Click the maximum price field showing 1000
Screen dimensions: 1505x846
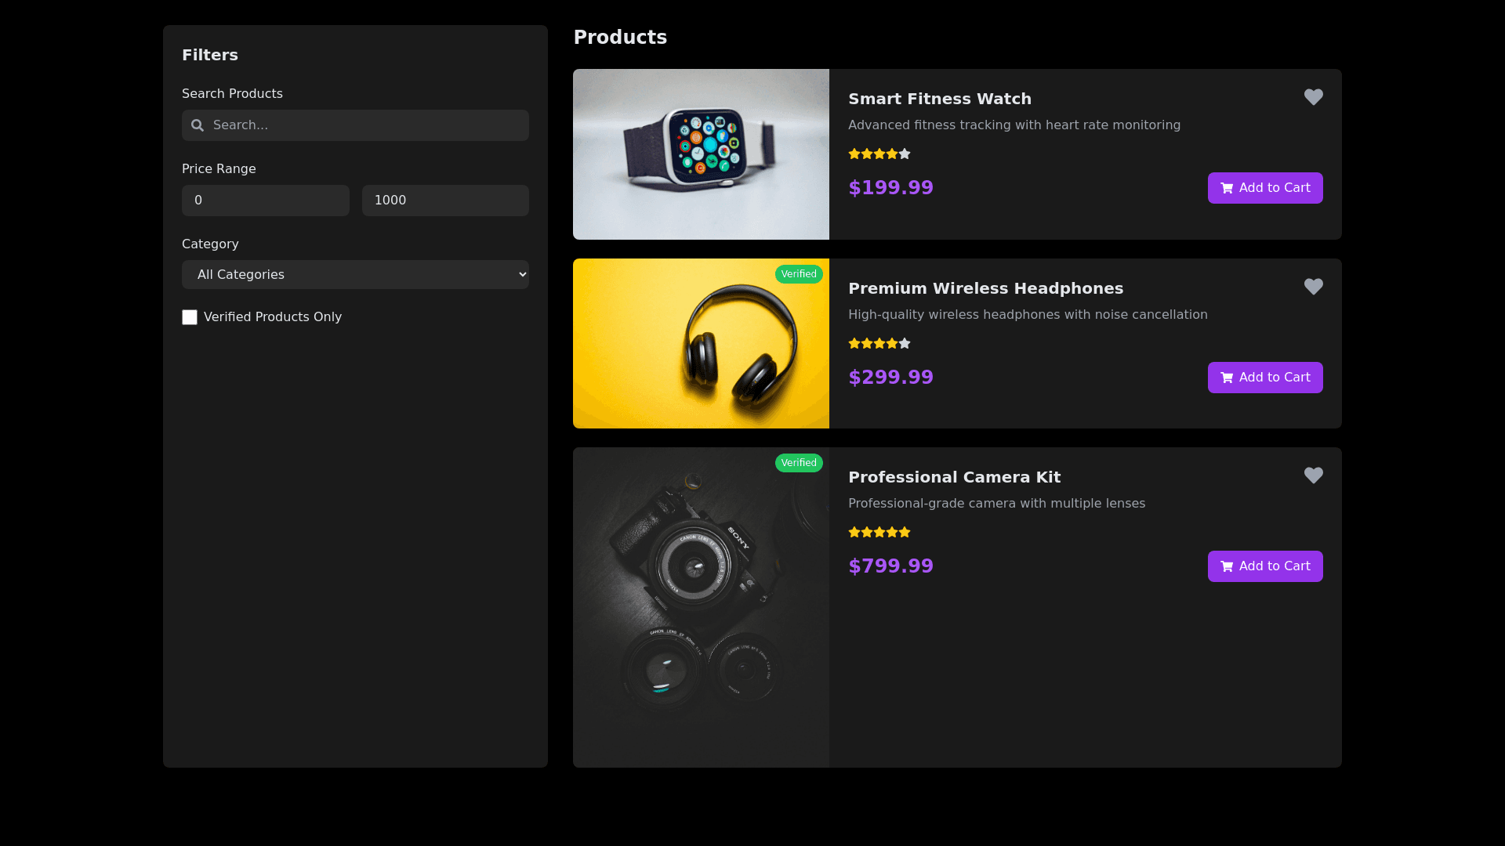444,201
